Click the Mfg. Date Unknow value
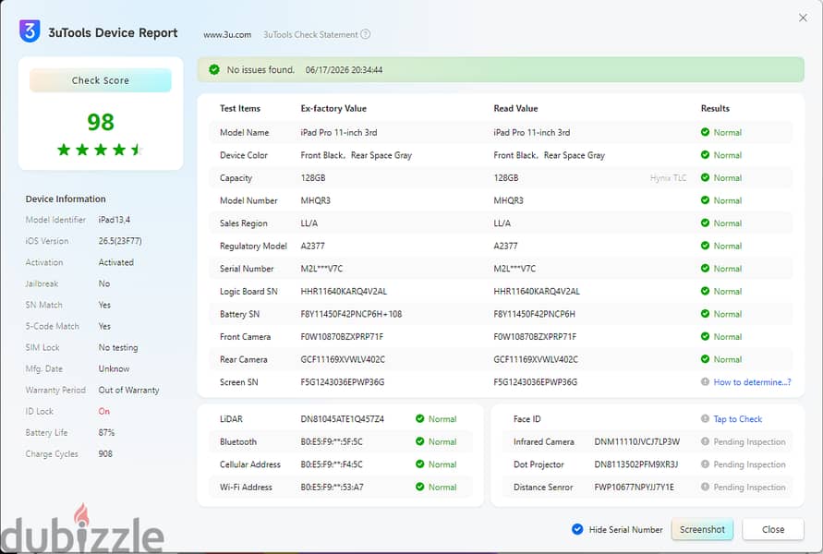The image size is (823, 554). 114,368
